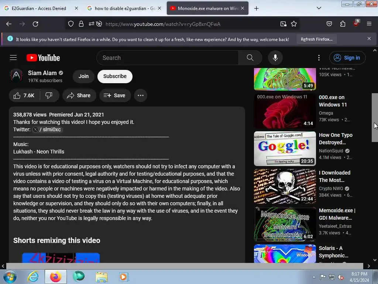Open File Explorer folder on the taskbar
The width and height of the screenshot is (378, 284).
(102, 277)
